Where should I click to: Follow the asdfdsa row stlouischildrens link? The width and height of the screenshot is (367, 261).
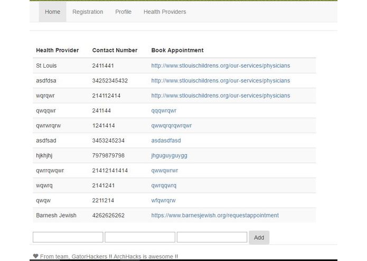[221, 80]
